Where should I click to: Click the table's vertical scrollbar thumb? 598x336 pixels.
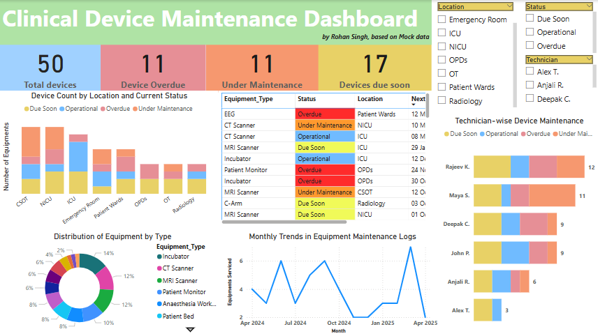[x=428, y=106]
